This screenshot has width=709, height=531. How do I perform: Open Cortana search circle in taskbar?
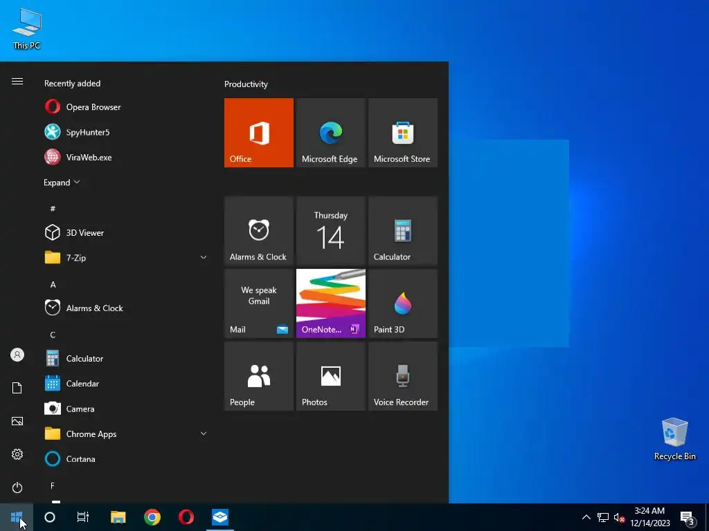coord(50,517)
